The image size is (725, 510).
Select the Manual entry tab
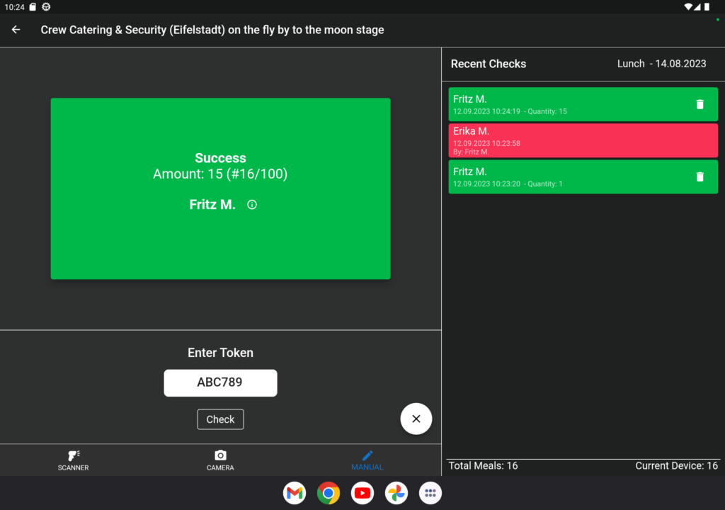point(367,460)
